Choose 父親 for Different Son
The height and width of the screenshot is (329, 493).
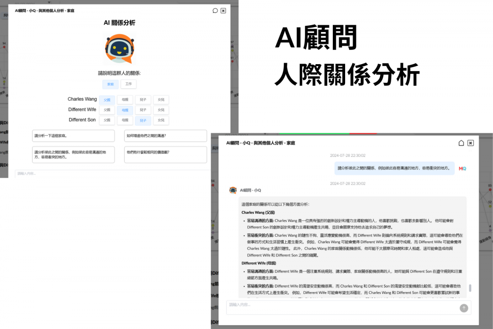pos(107,120)
